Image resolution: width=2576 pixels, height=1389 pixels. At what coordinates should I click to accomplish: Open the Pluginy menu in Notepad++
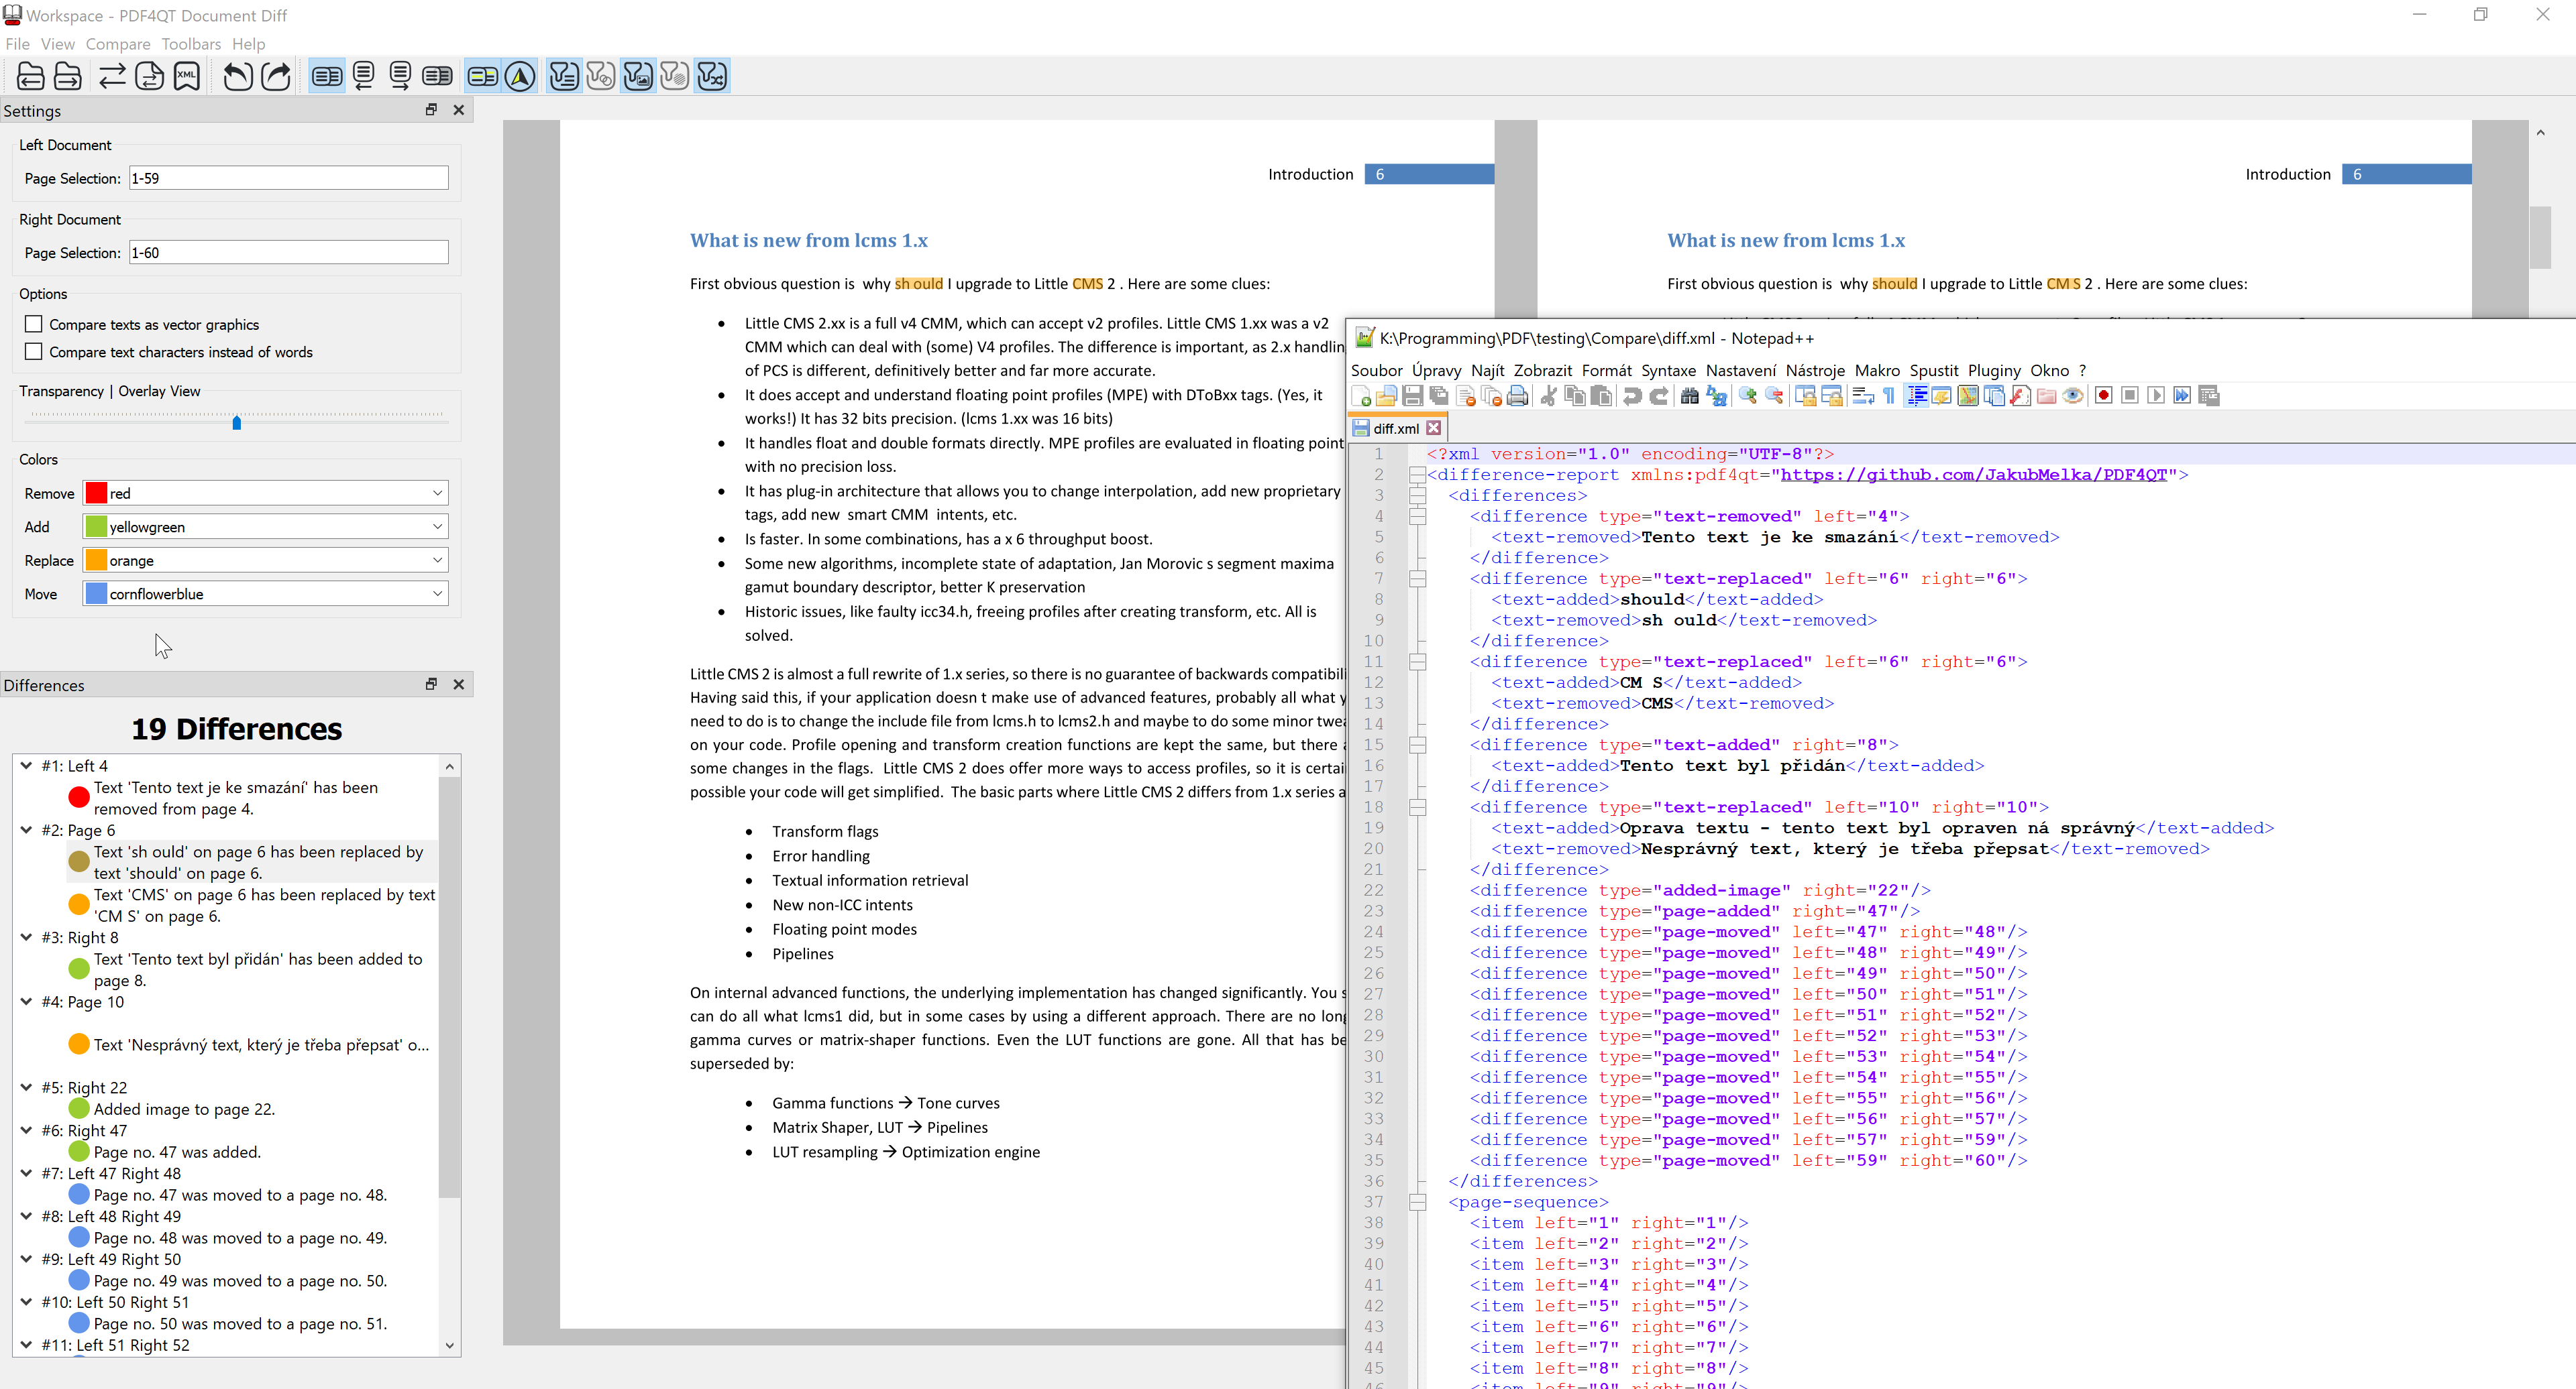tap(1994, 371)
